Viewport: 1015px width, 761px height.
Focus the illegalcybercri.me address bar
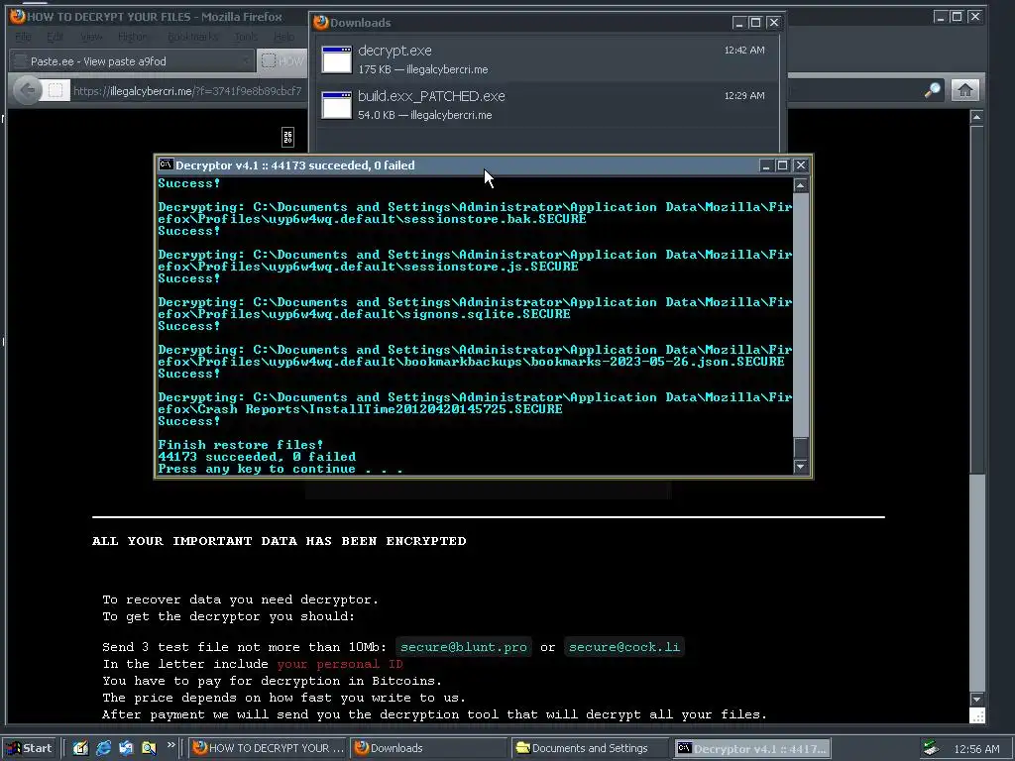(x=187, y=90)
